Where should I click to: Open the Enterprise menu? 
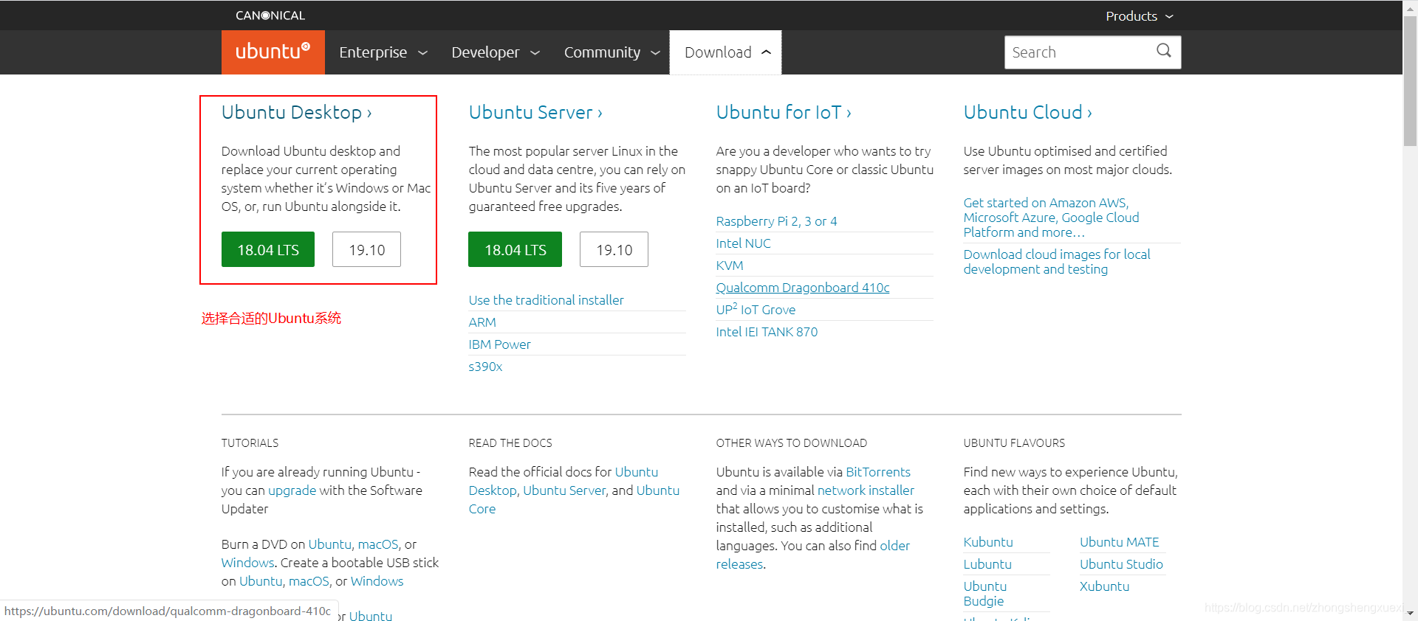383,52
